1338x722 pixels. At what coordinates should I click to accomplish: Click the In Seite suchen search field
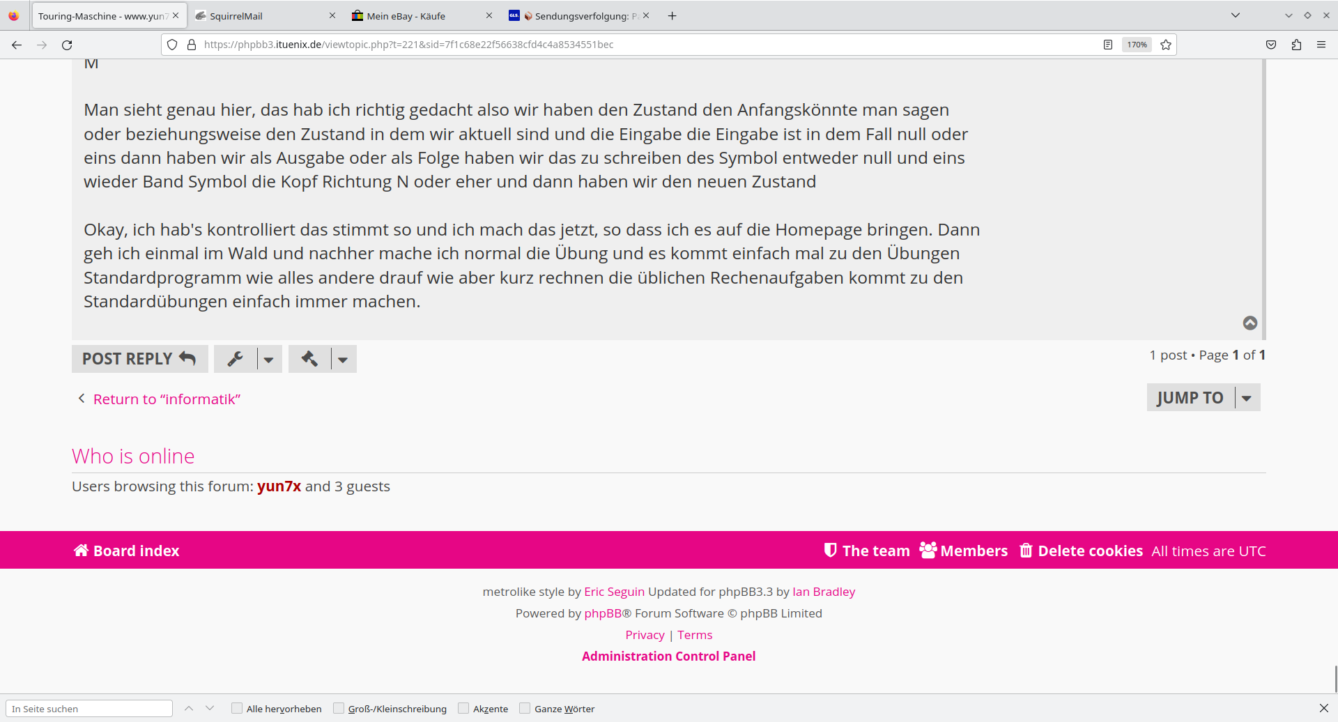[x=89, y=709]
